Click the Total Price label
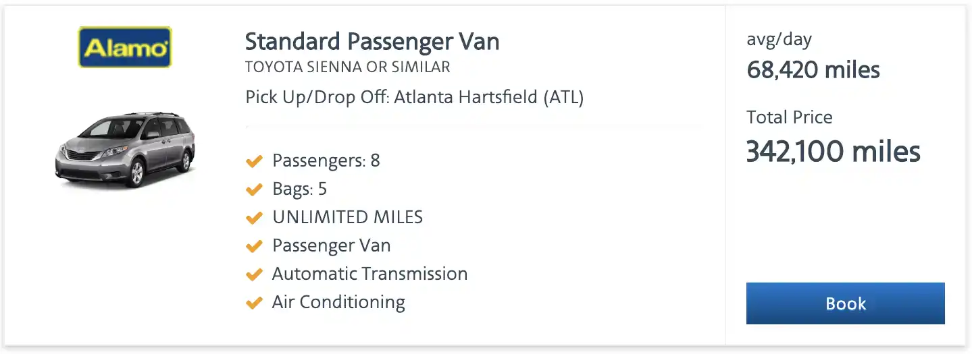Screen dimensions: 972x354 click(x=790, y=117)
